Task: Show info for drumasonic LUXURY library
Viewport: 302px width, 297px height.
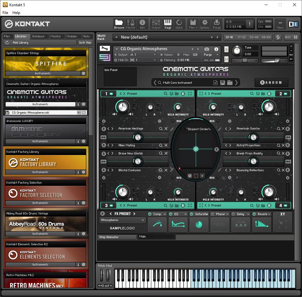Action: pos(78,141)
